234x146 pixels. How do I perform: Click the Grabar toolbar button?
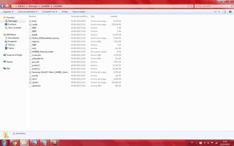click(65, 12)
